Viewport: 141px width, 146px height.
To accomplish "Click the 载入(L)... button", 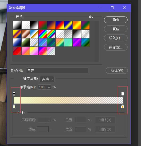I will [x=116, y=38].
